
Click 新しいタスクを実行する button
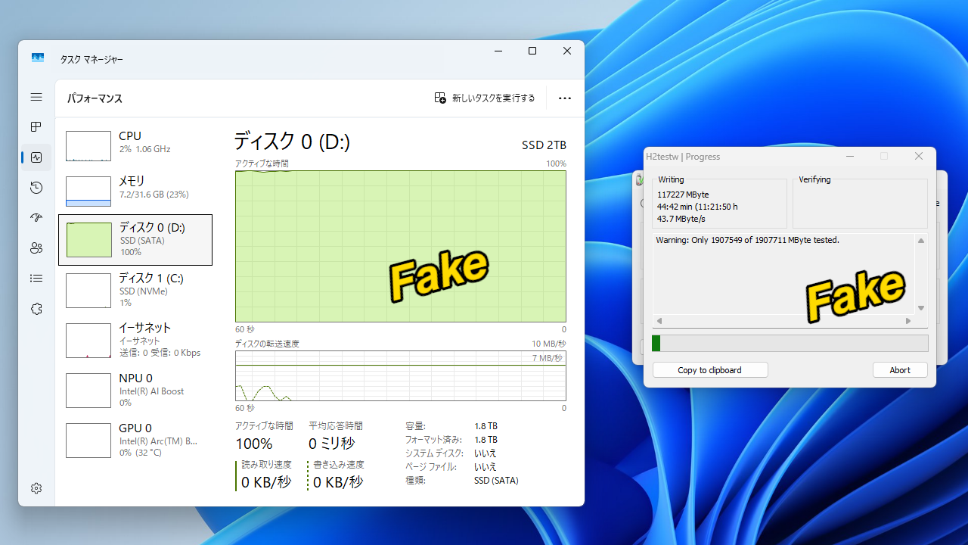pyautogui.click(x=485, y=98)
